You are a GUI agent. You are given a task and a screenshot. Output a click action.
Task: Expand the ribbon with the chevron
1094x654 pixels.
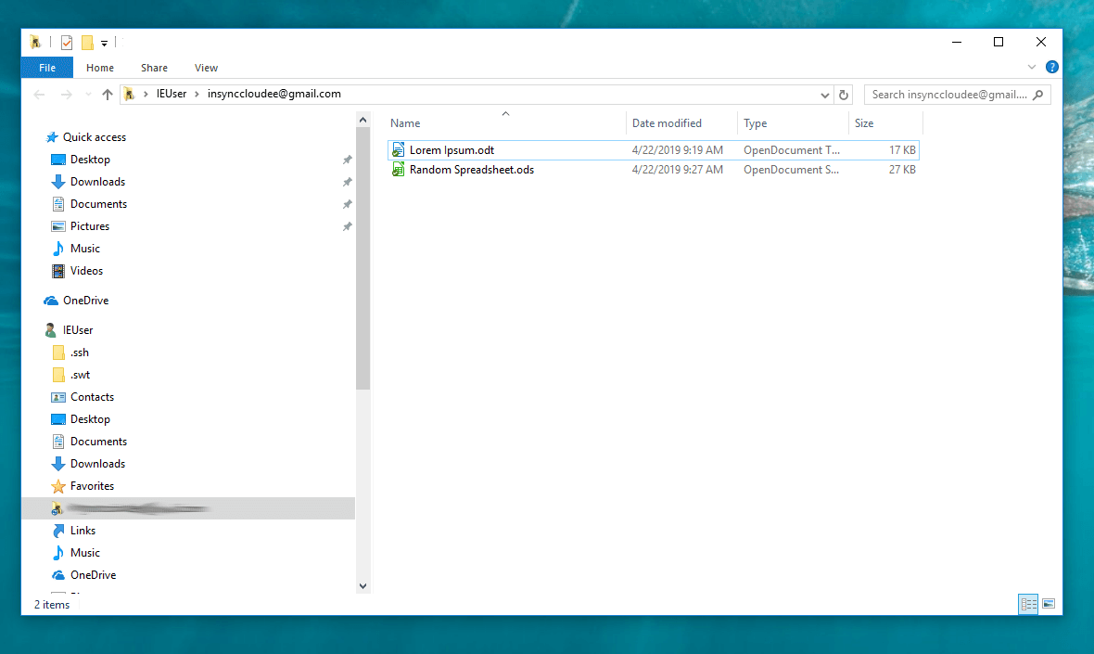1032,68
